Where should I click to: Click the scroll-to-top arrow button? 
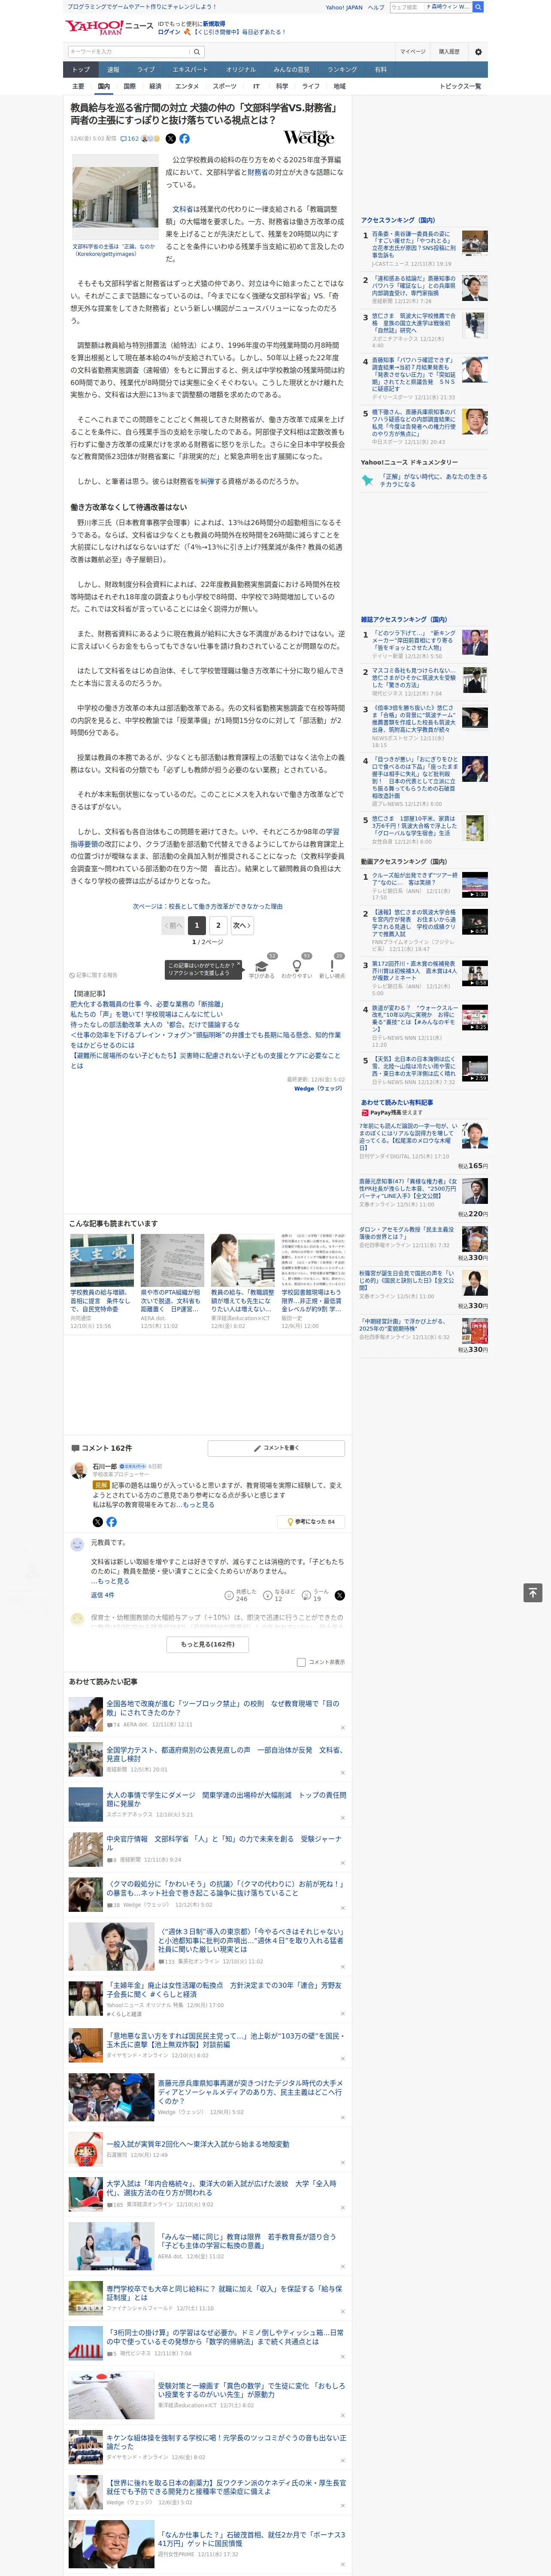pyautogui.click(x=533, y=1593)
